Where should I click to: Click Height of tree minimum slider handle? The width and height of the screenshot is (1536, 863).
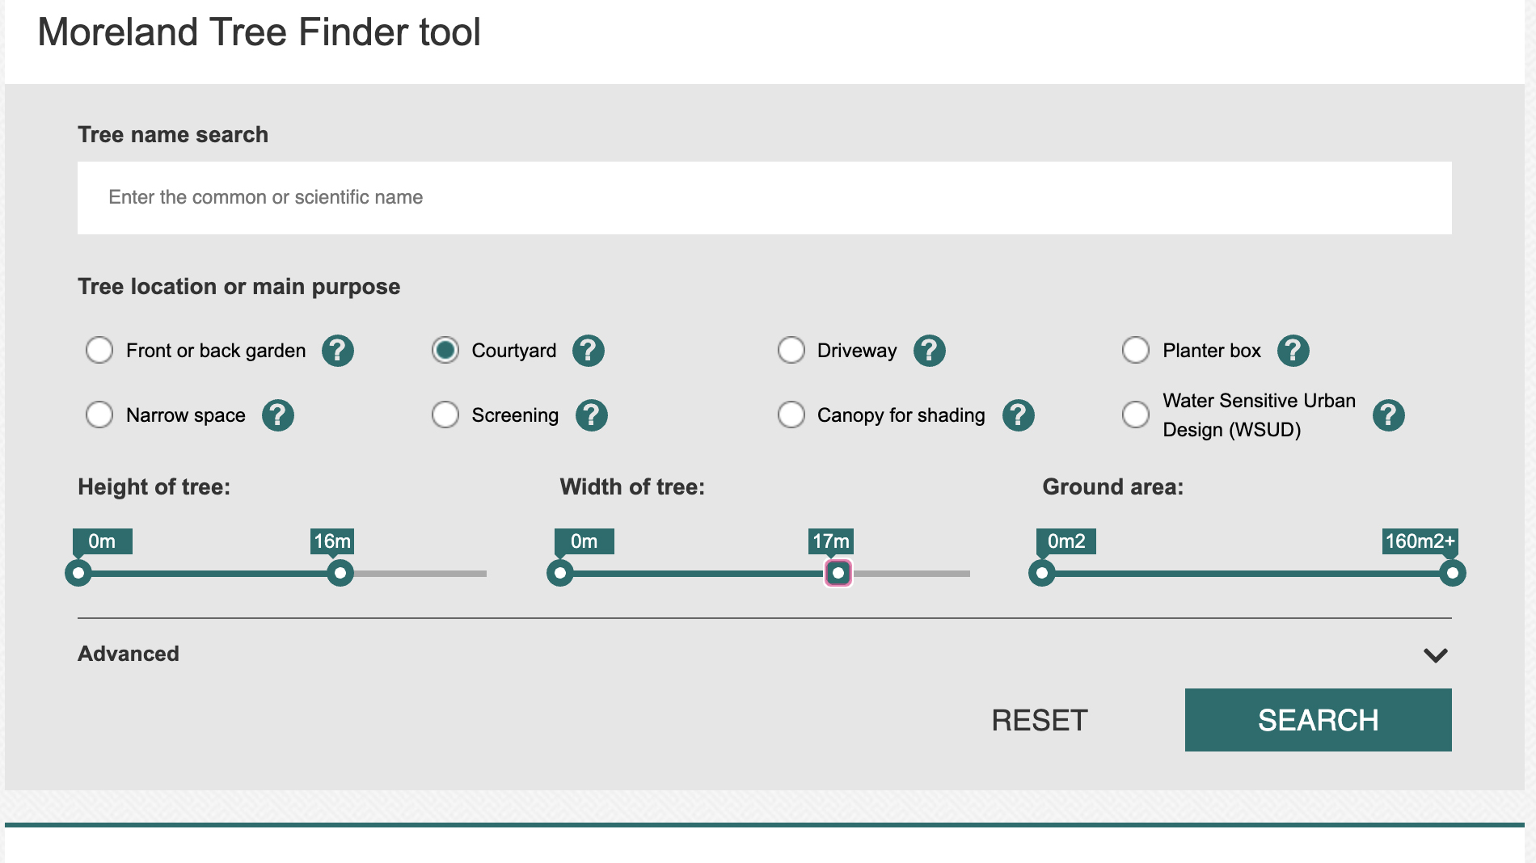[x=78, y=573]
